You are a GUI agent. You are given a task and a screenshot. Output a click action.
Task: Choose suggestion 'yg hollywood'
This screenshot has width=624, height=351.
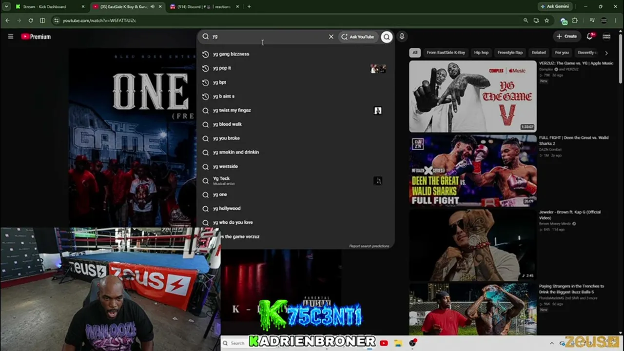click(x=295, y=209)
